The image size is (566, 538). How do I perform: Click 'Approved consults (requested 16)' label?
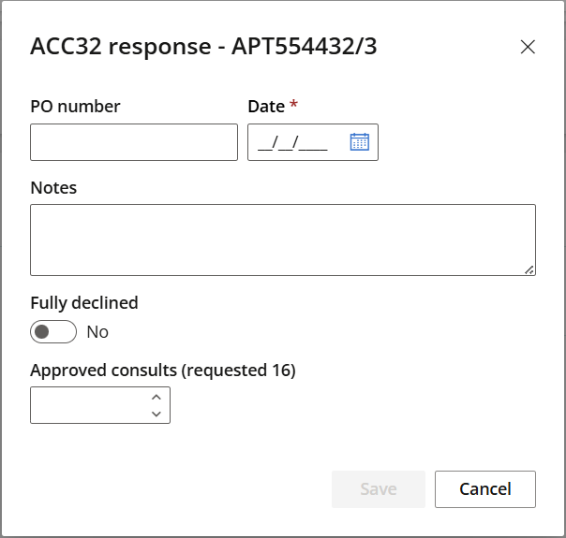tap(163, 371)
